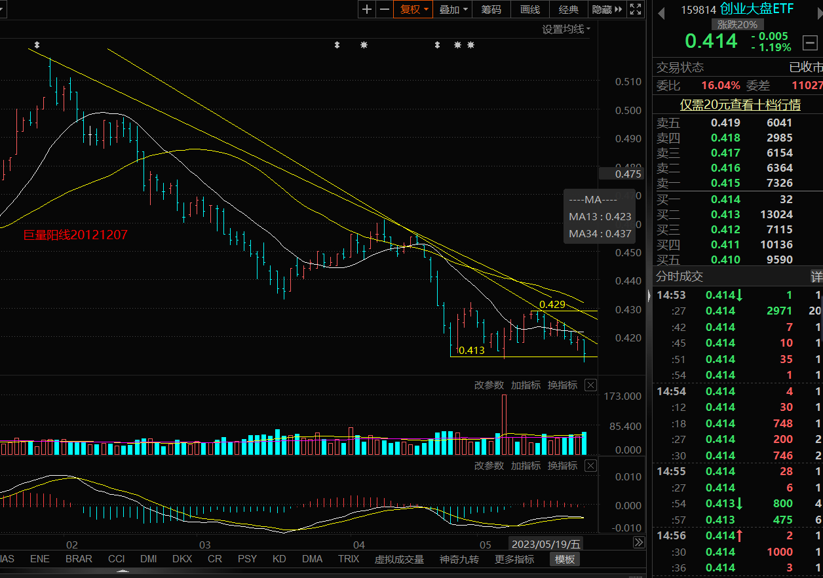Zoom out chart with minus icon

pos(384,9)
